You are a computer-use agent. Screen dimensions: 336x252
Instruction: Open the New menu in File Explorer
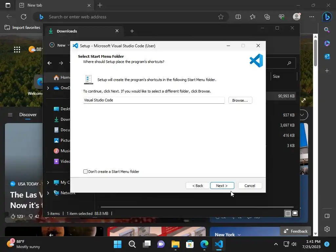click(60, 45)
